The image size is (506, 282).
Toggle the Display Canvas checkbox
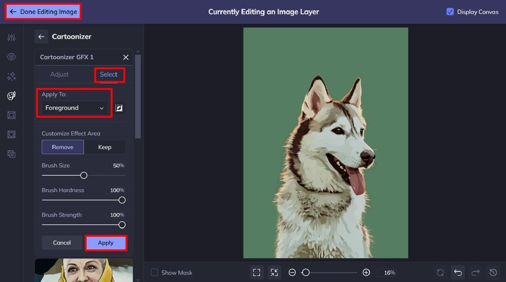click(x=450, y=12)
